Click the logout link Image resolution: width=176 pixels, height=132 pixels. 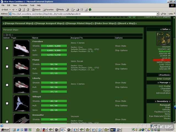click(167, 17)
